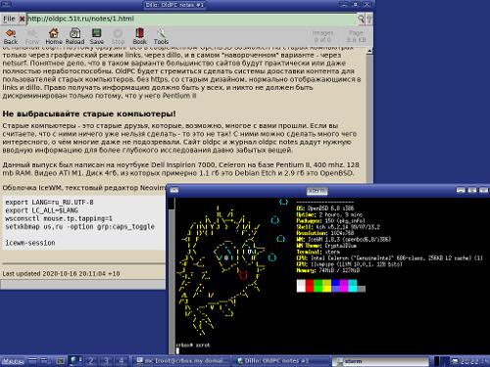Click the show desktop icon on taskbar

pyautogui.click(x=32, y=361)
